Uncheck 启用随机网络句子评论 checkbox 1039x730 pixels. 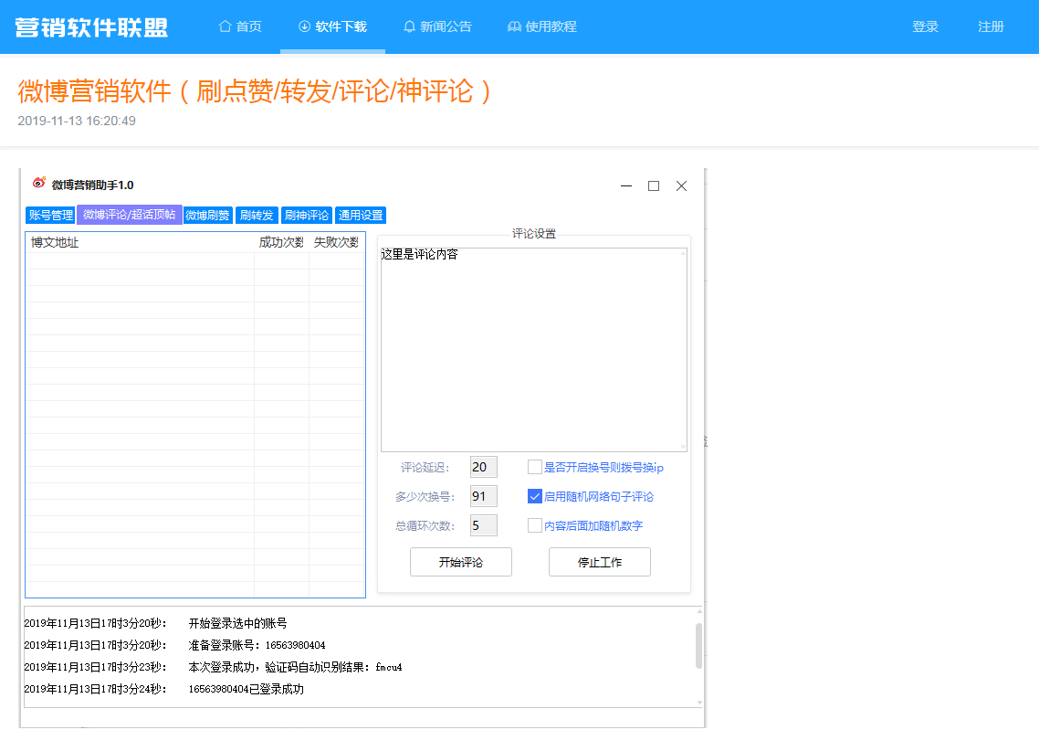535,496
